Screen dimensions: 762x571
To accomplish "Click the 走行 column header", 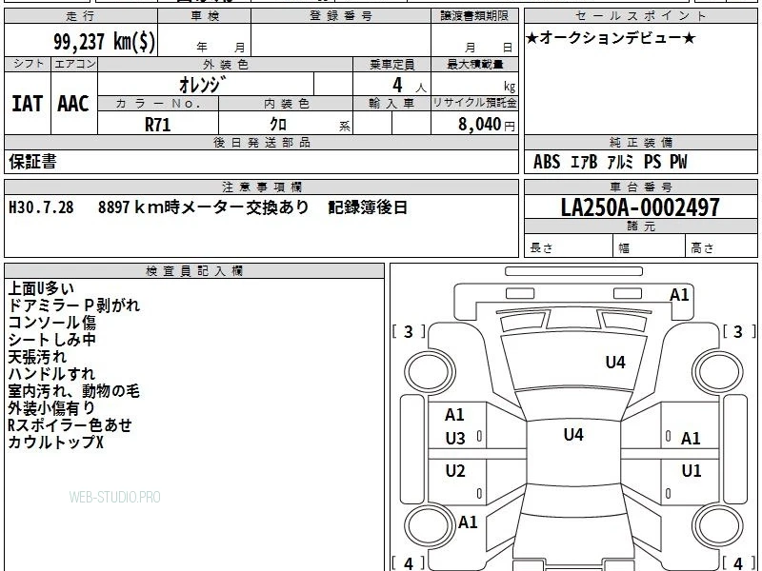I will coord(81,16).
